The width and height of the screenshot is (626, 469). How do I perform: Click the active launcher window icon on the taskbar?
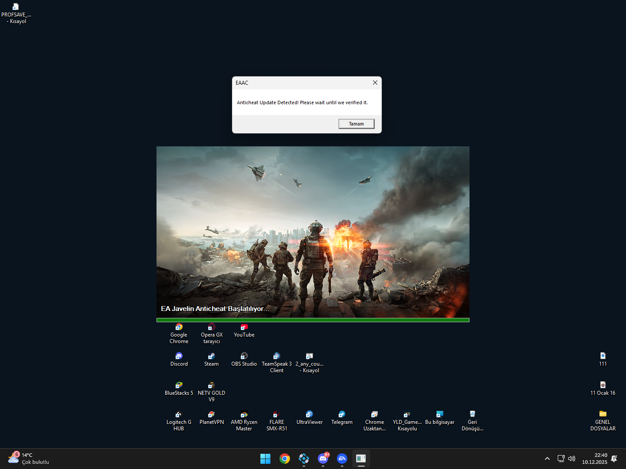(361, 459)
